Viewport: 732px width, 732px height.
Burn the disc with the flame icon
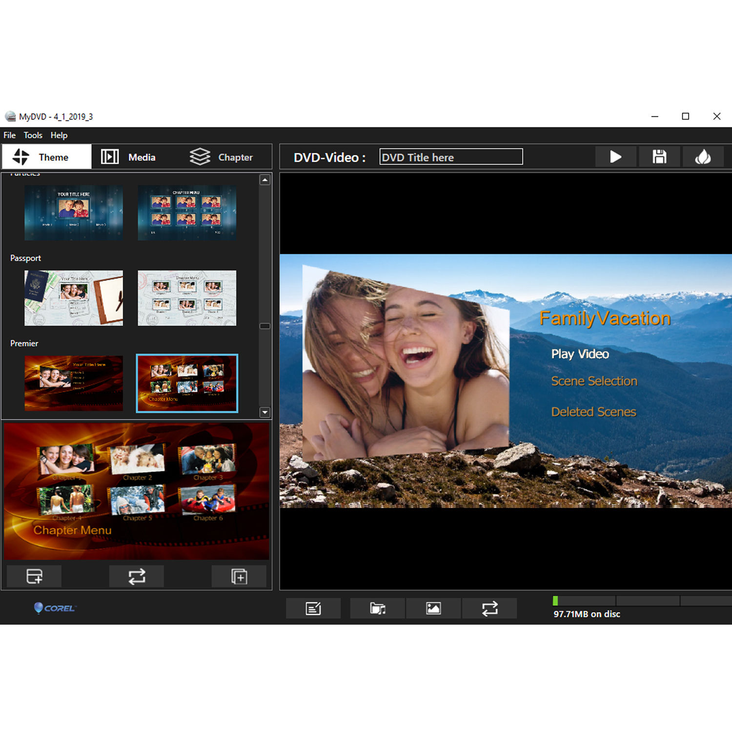pos(703,157)
